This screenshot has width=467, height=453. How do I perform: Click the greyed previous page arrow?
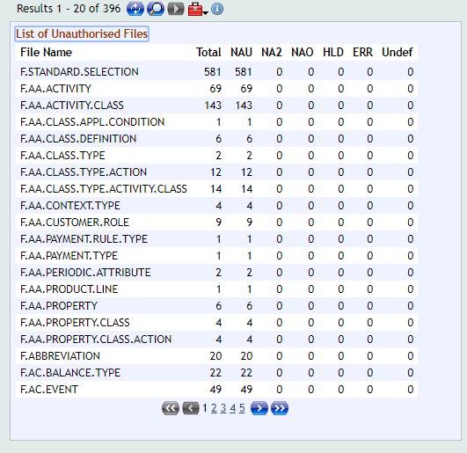coord(191,408)
